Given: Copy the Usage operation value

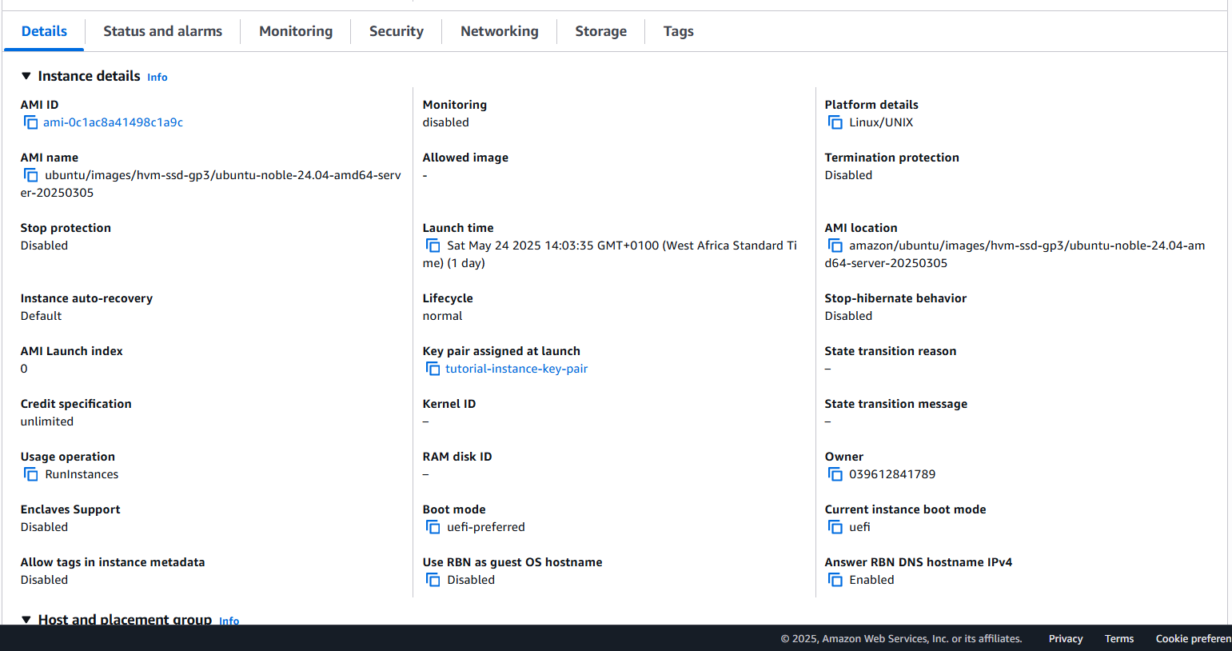Looking at the screenshot, I should (30, 474).
